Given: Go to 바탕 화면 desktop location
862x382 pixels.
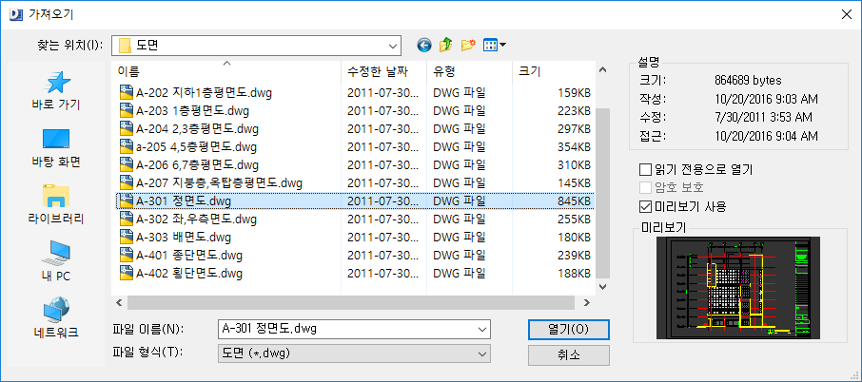Looking at the screenshot, I should click(x=55, y=148).
